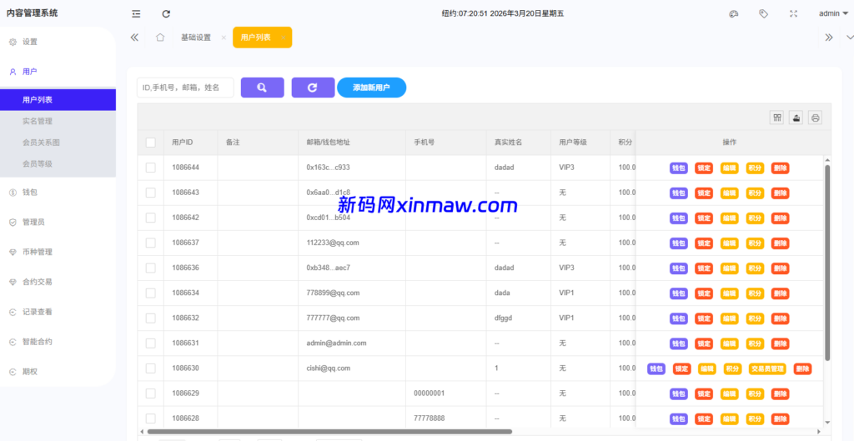Click the email cell admin@admin.com
Viewport: 854px width, 441px height.
coord(337,343)
